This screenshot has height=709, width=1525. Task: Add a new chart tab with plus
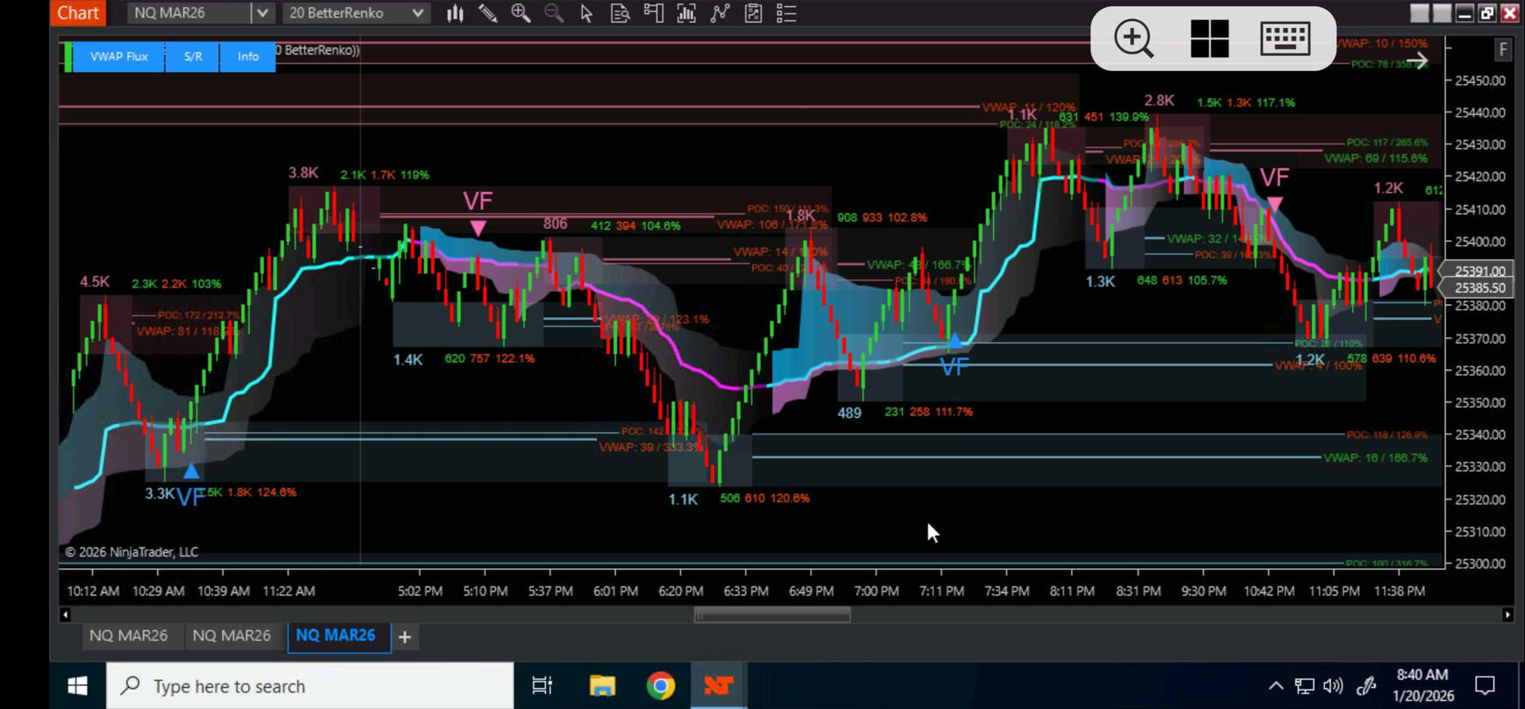pos(405,637)
